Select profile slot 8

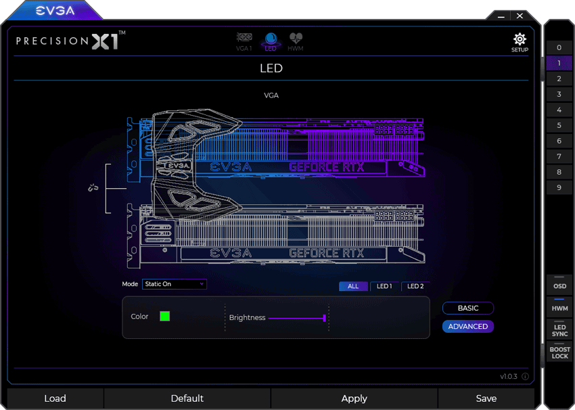coord(559,172)
